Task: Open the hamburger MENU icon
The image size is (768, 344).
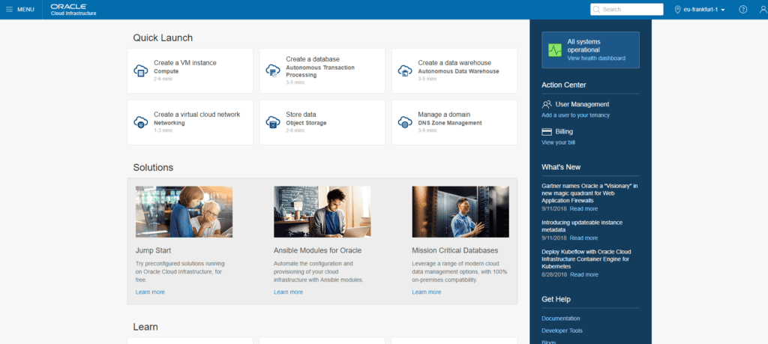Action: (x=9, y=9)
